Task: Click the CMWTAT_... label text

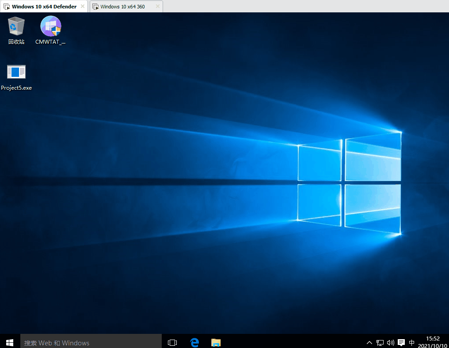Action: pyautogui.click(x=50, y=42)
